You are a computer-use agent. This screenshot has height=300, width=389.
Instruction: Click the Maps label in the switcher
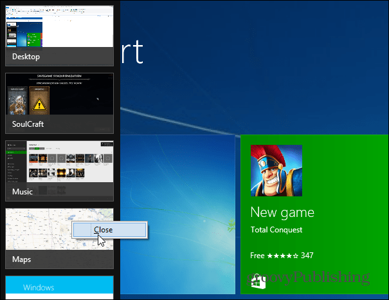(x=22, y=259)
